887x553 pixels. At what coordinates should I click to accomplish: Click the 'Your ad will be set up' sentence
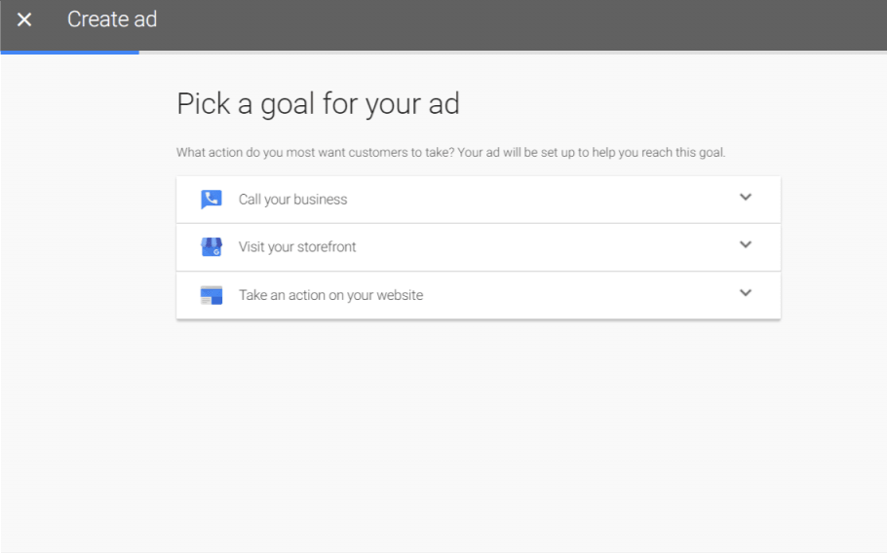[592, 153]
